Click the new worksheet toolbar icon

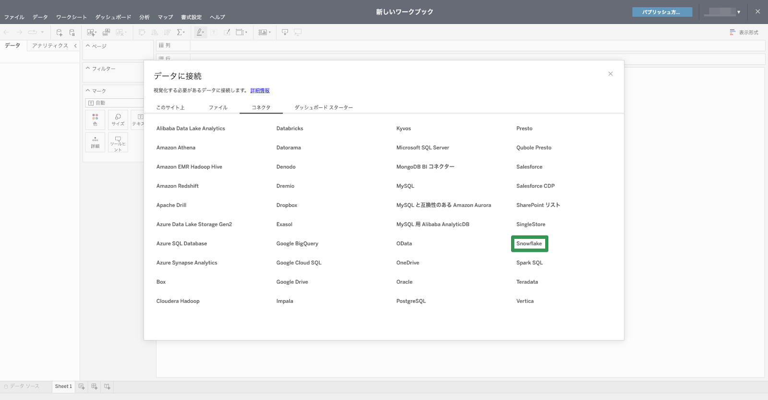pos(91,33)
